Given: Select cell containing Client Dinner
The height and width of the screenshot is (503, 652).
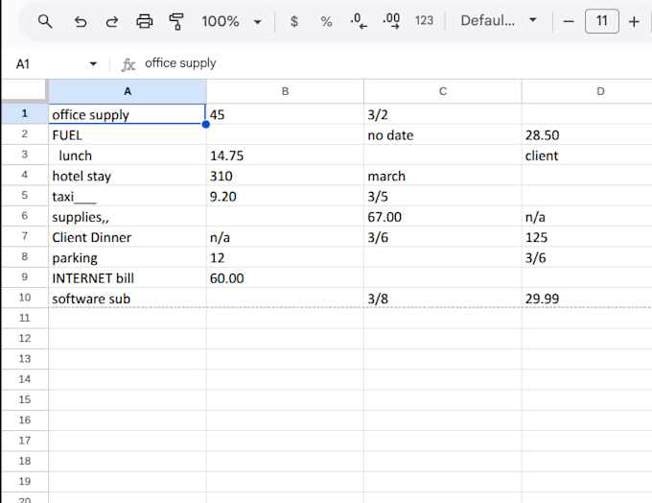Looking at the screenshot, I should click(128, 236).
